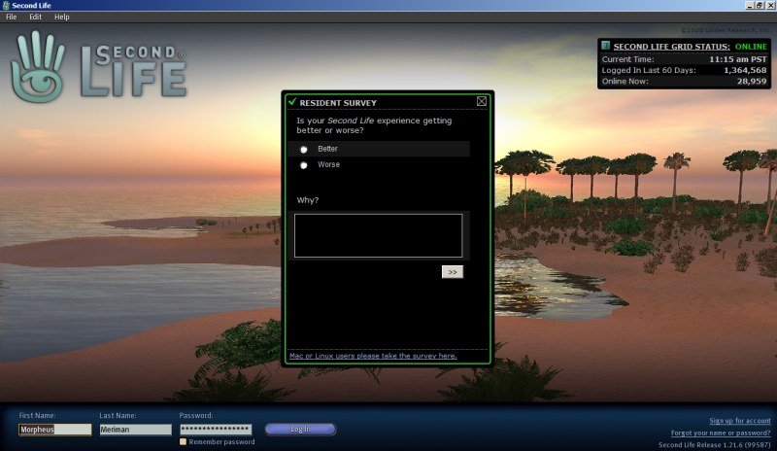
Task: Open the Second Life Grid Status link
Action: pos(671,47)
